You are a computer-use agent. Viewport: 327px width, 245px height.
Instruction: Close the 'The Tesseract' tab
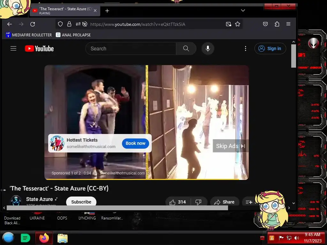point(95,11)
